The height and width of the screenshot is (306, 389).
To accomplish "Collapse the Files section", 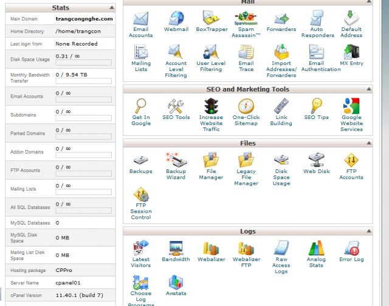I will pos(368,143).
